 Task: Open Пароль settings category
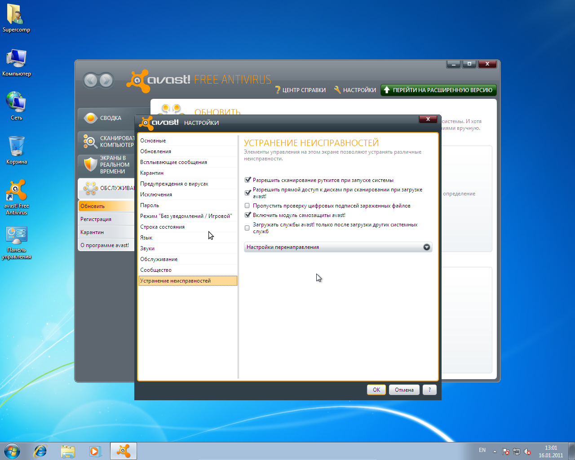tap(188, 205)
